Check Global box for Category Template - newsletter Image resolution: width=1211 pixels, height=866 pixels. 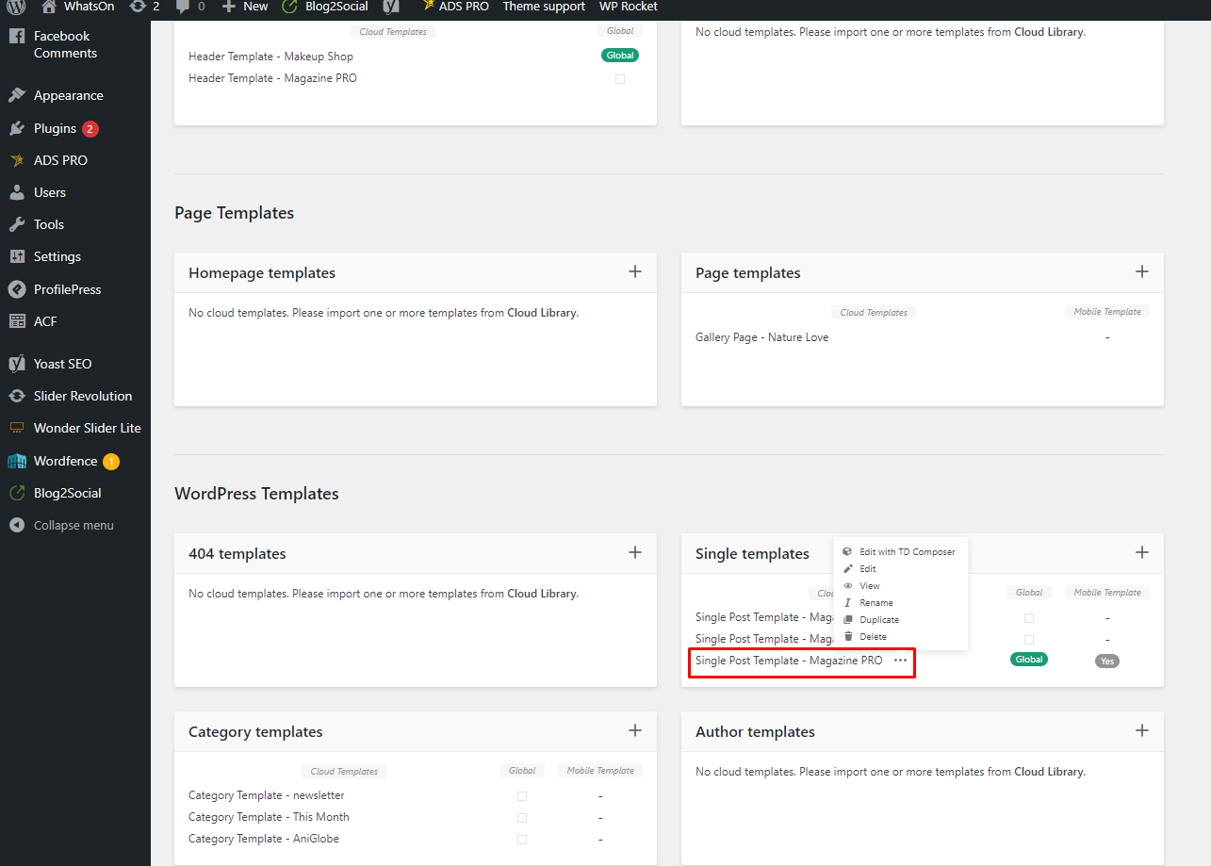pyautogui.click(x=522, y=796)
